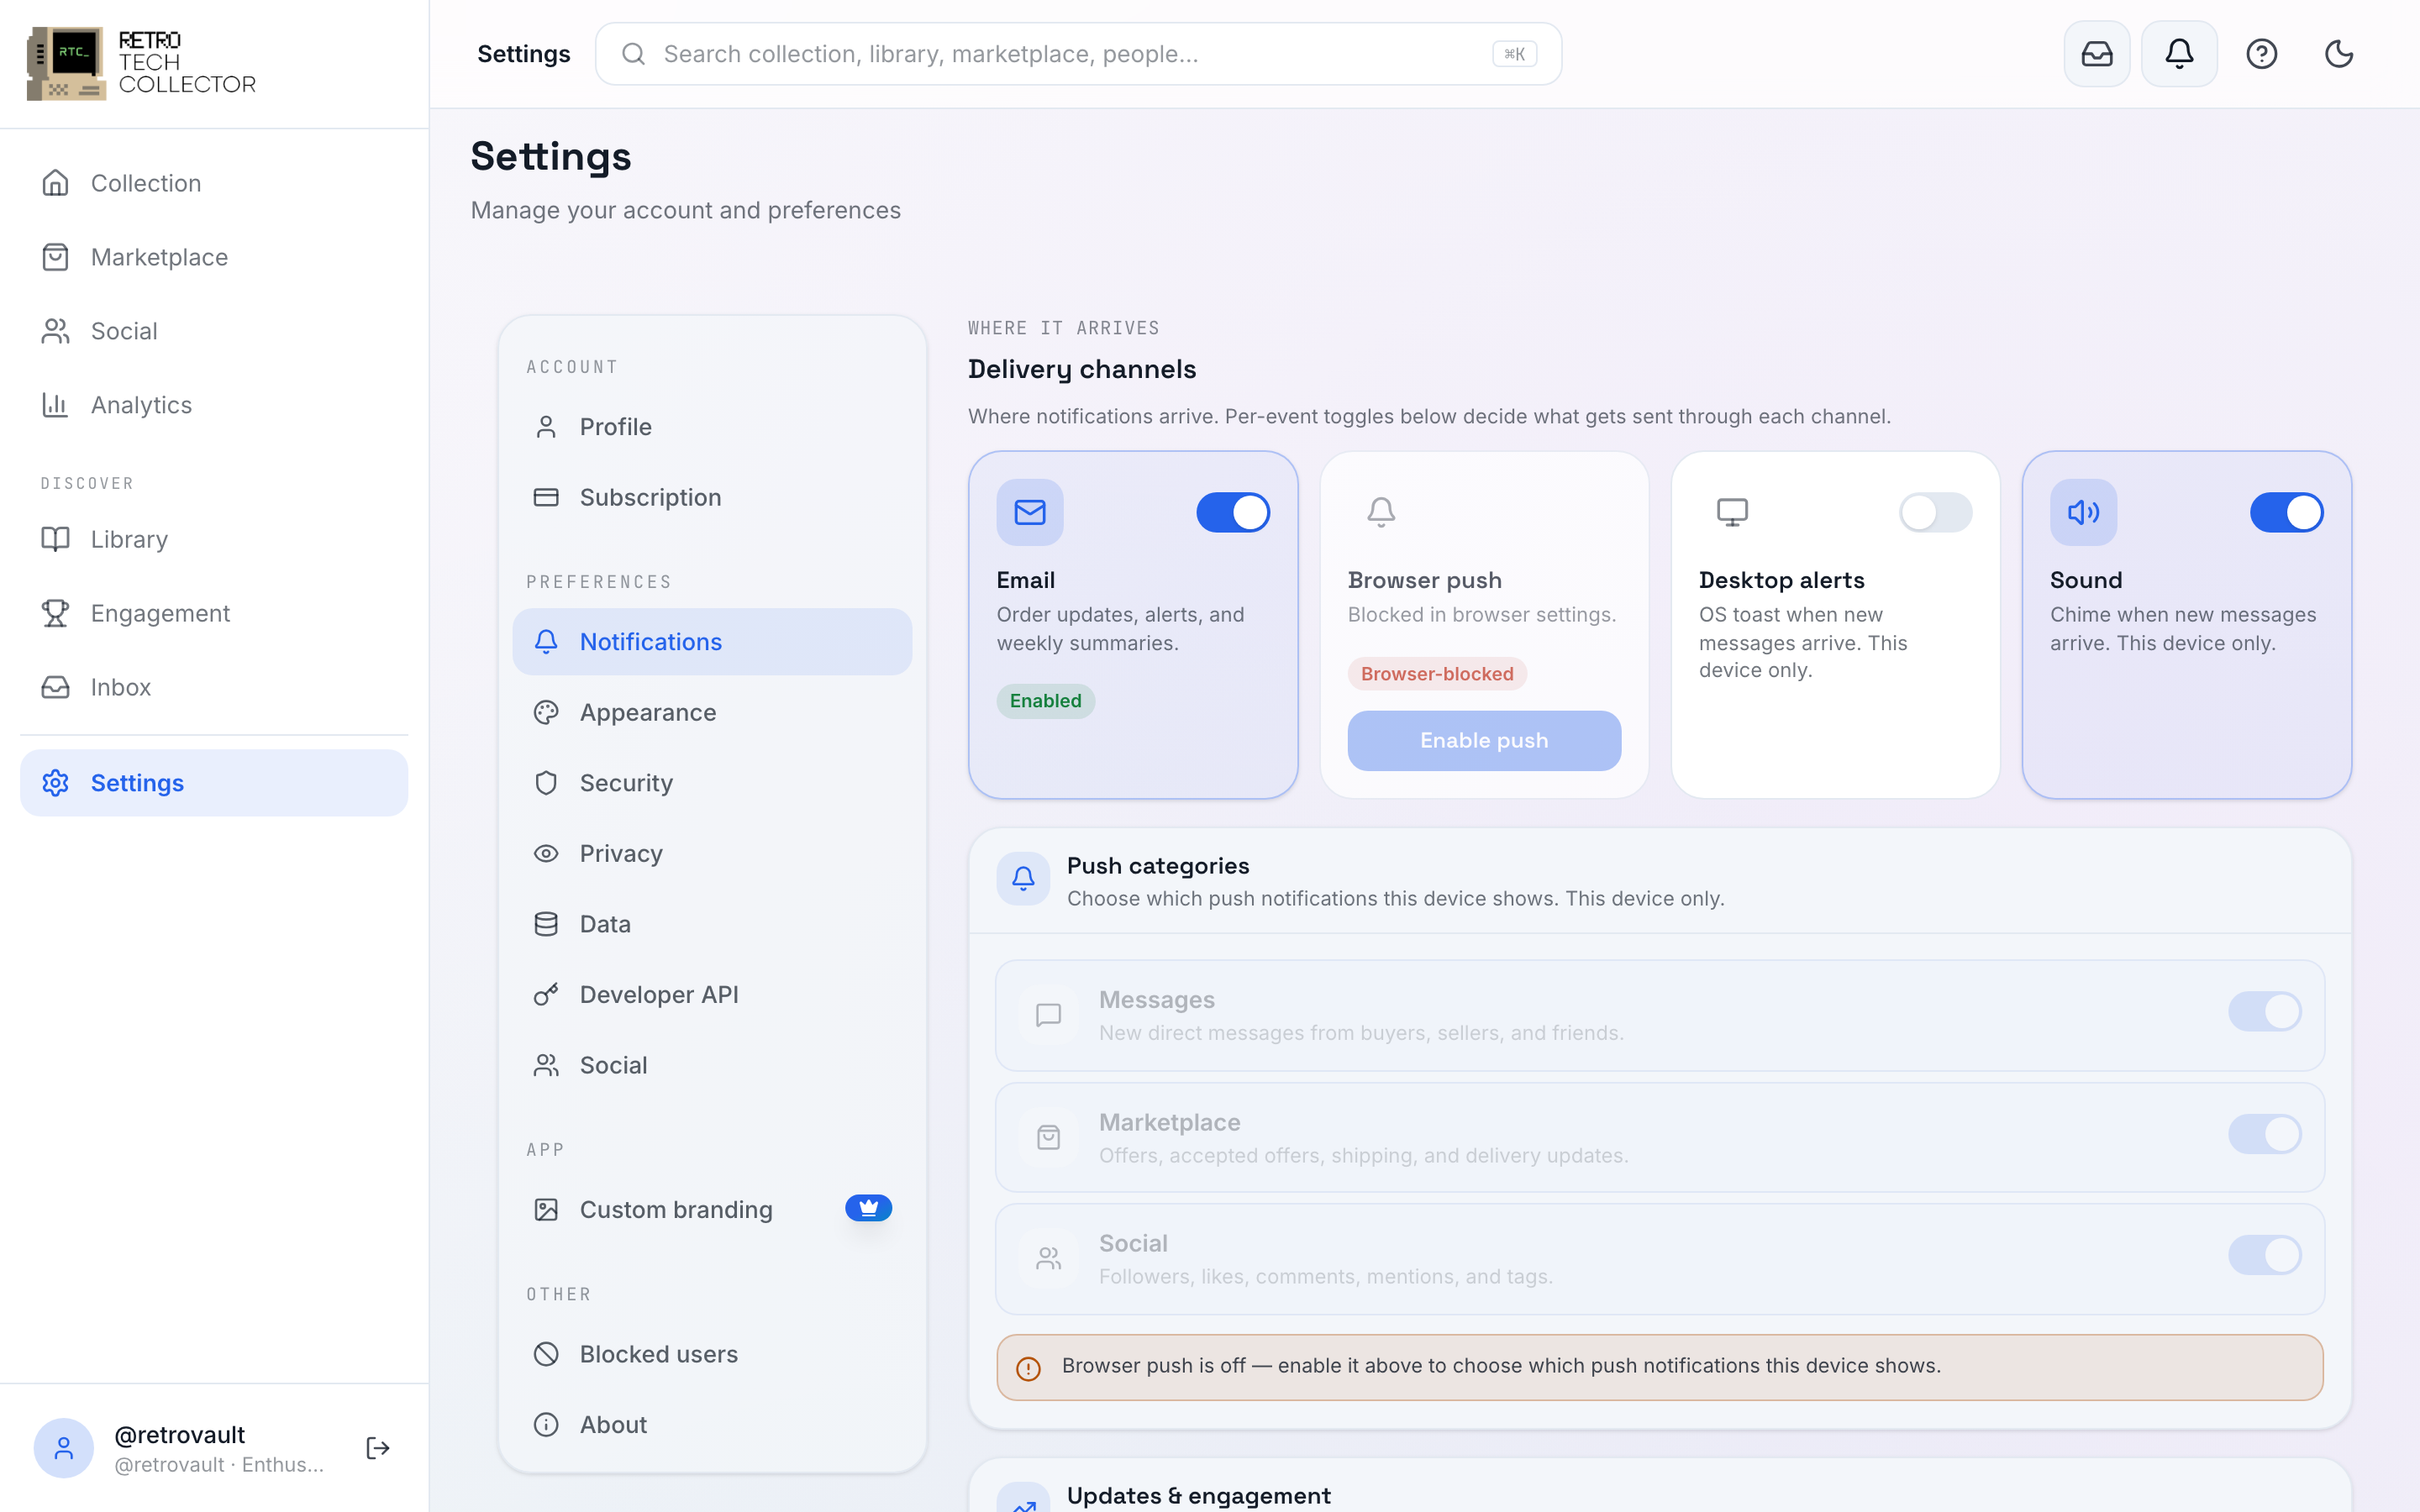This screenshot has width=2420, height=1512.
Task: Click the premium crown badge on Custom branding
Action: [868, 1208]
